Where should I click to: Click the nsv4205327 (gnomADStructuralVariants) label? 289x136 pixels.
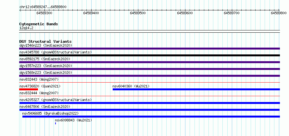(x=56, y=100)
